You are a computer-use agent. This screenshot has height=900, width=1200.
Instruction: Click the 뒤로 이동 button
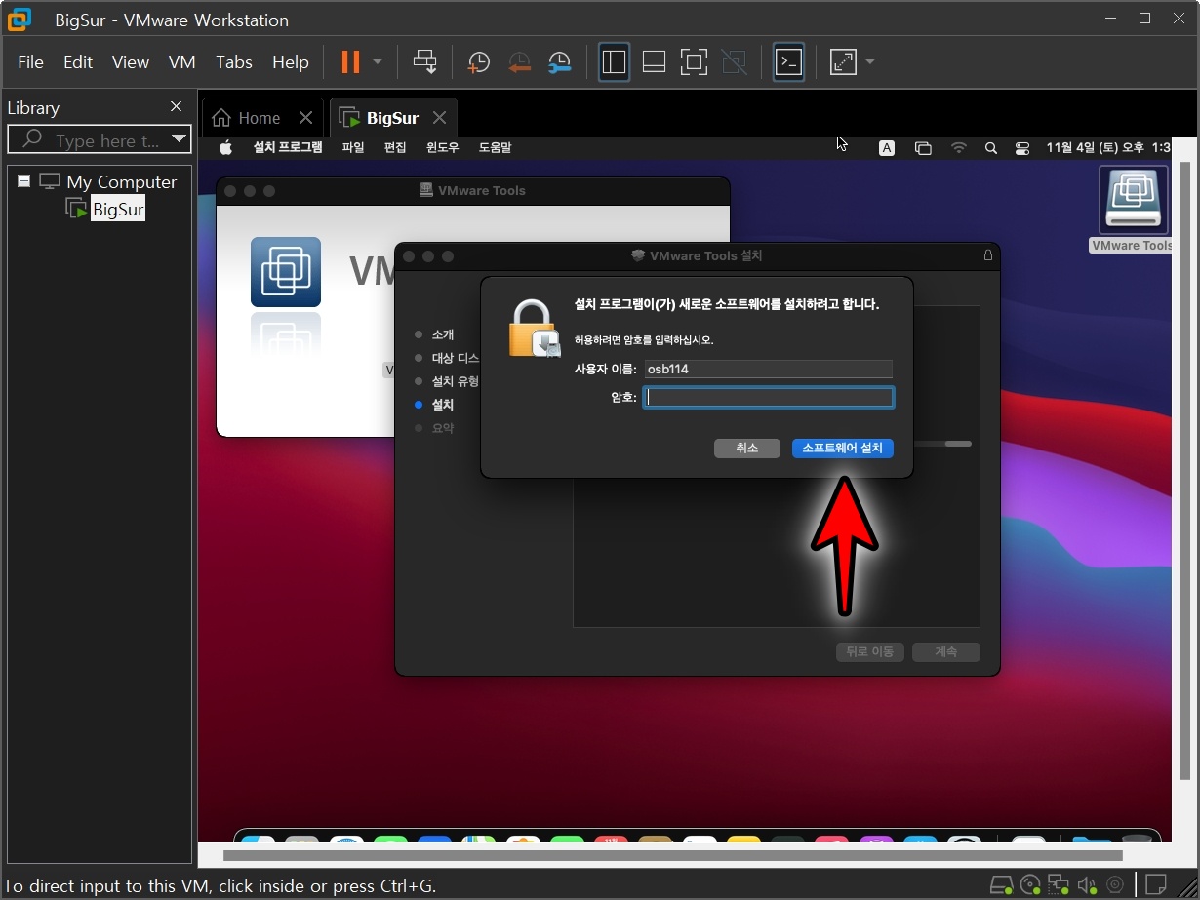pyautogui.click(x=869, y=651)
